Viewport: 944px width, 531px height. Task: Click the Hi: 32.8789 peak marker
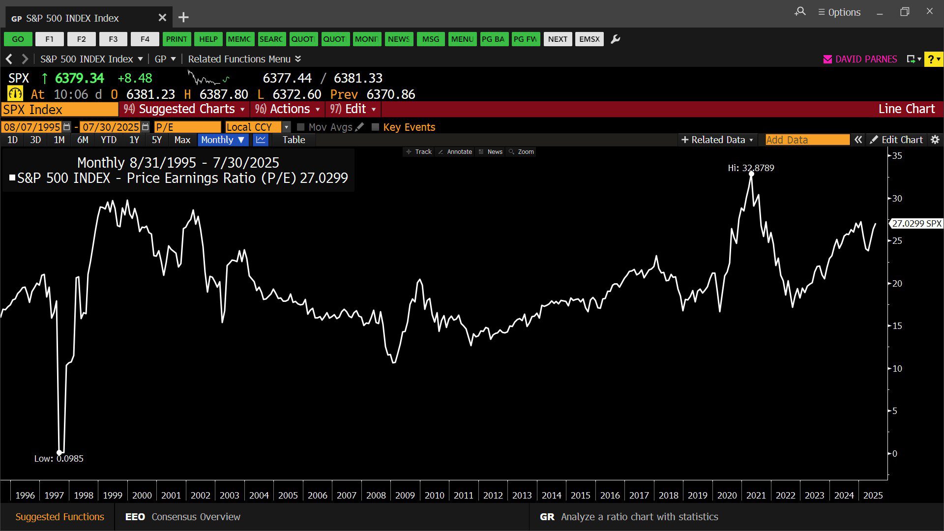pos(751,174)
